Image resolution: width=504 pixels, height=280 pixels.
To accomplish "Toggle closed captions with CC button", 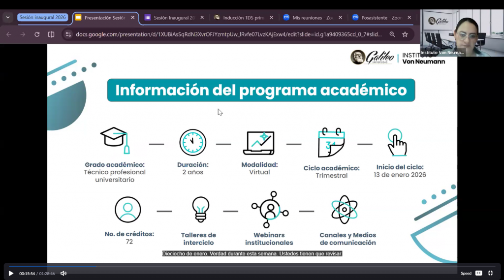I will tap(478, 273).
